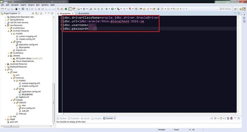Expand the JRE System Library node
Screen dimensions: 247x132
[x=11, y=58]
